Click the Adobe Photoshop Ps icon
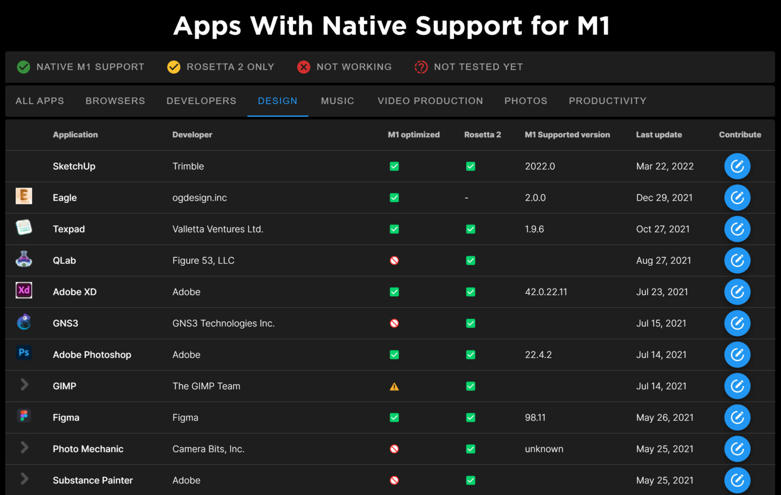The height and width of the screenshot is (495, 781). (24, 353)
